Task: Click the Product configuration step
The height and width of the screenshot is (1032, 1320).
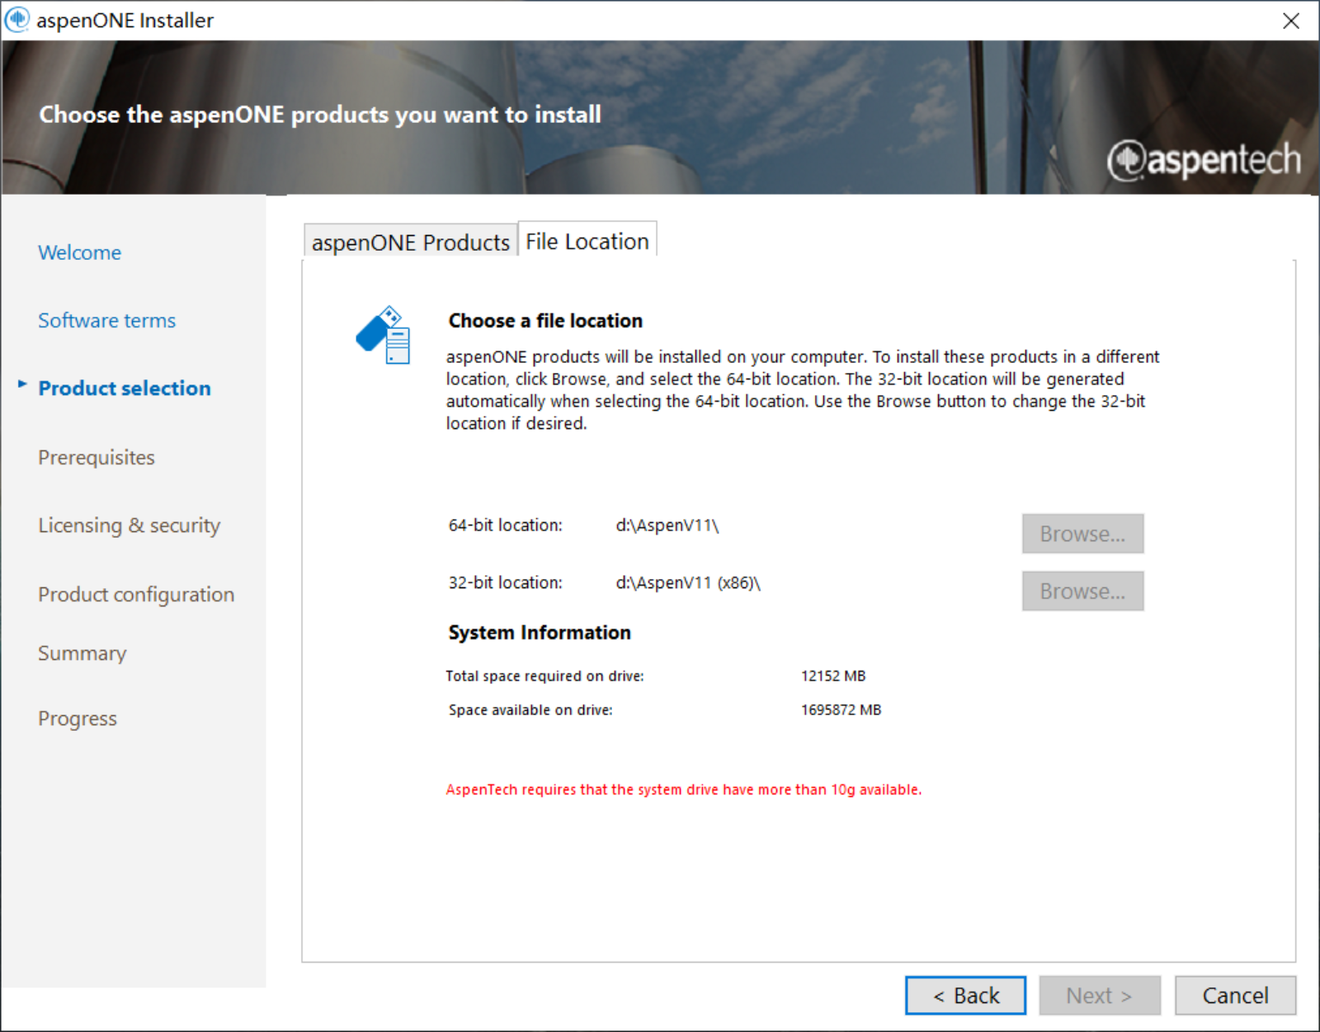Action: pos(136,594)
